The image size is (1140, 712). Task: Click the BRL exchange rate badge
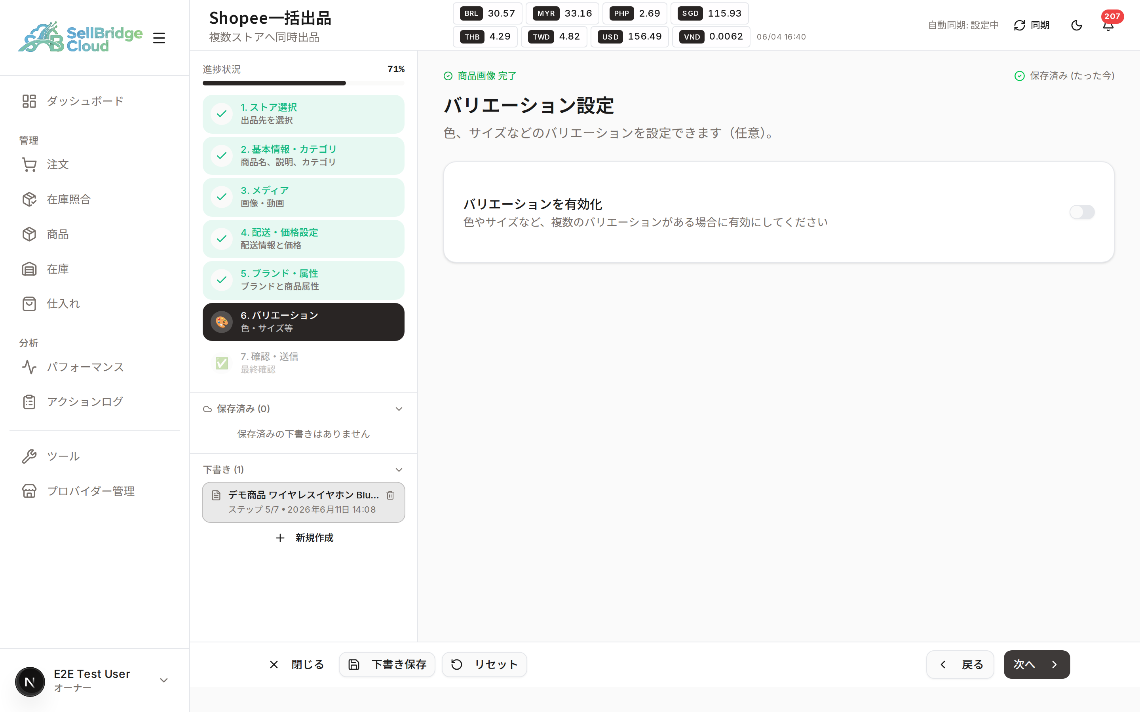(487, 14)
